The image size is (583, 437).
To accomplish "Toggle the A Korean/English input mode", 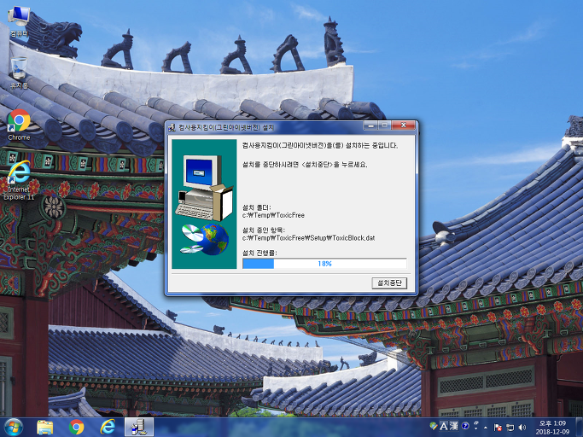I will click(x=444, y=426).
